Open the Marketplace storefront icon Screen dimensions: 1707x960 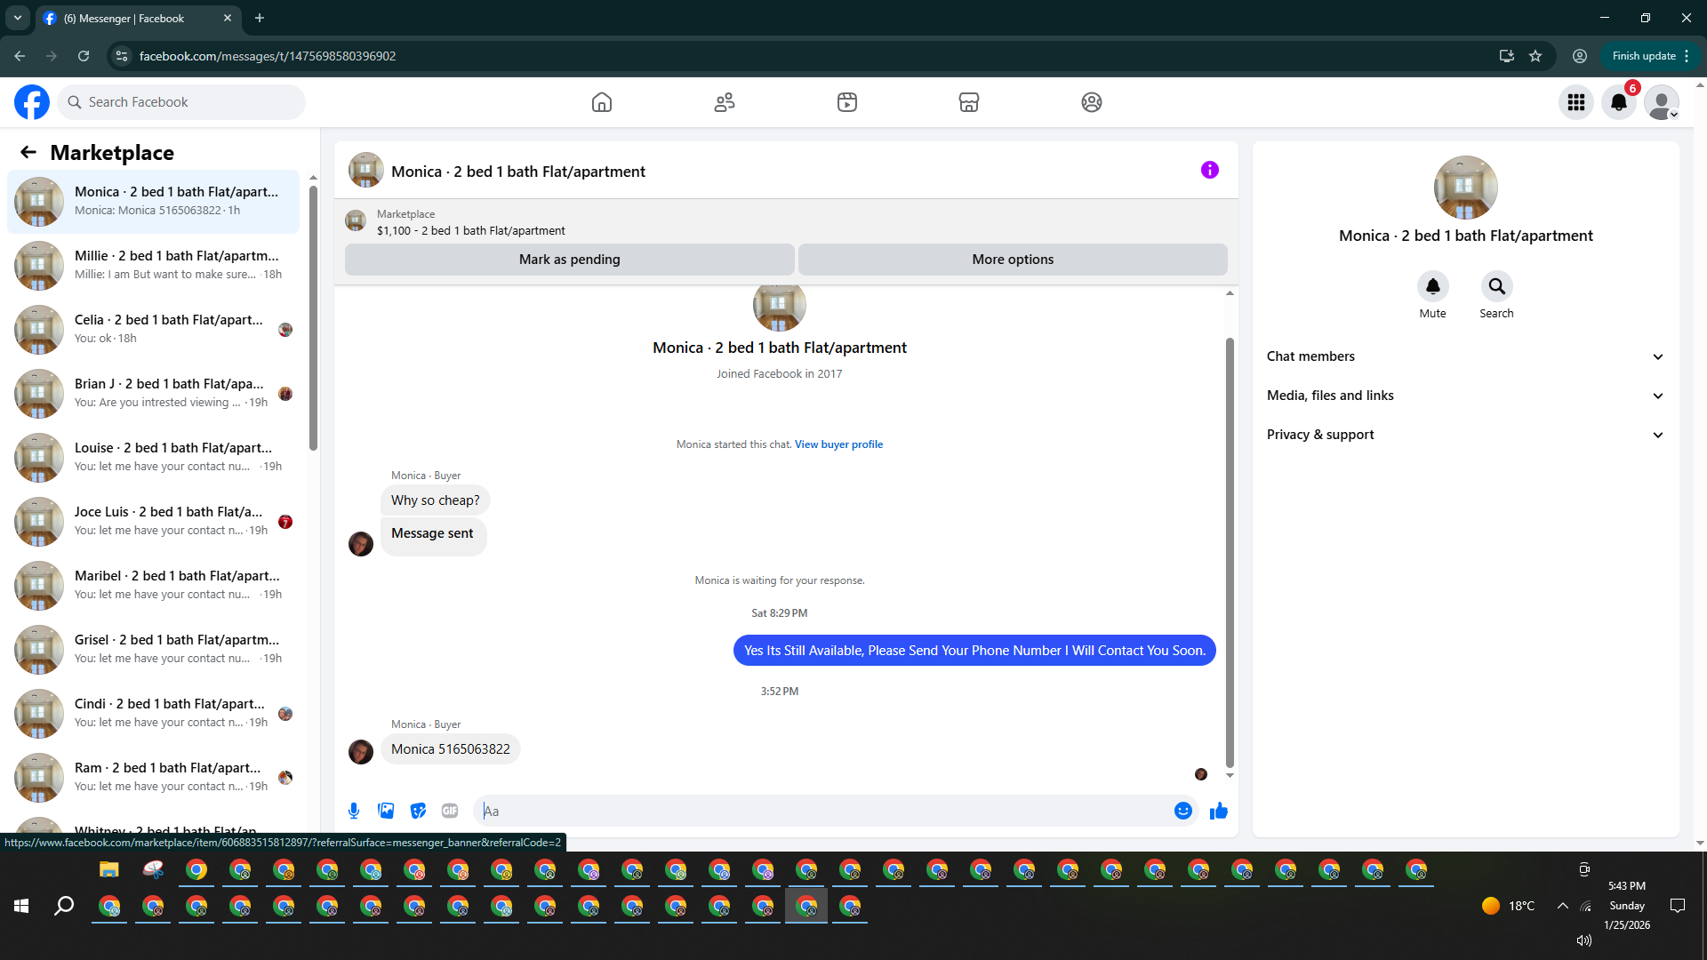[x=969, y=102]
